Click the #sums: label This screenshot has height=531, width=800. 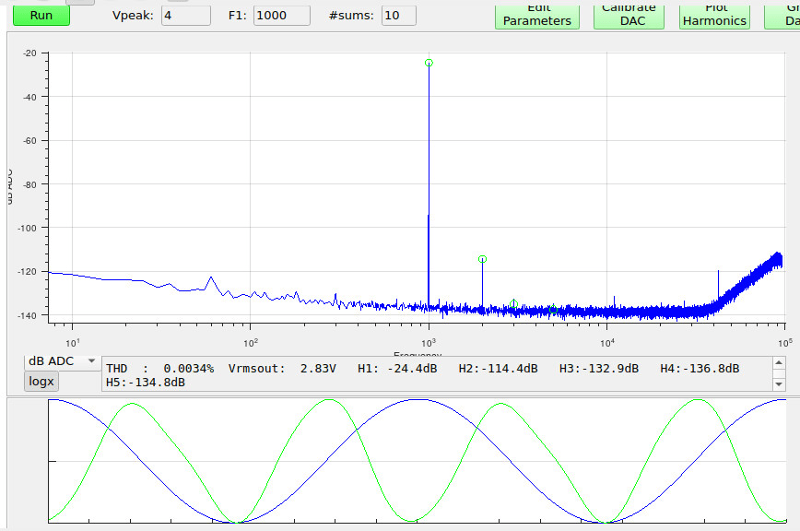(x=351, y=16)
